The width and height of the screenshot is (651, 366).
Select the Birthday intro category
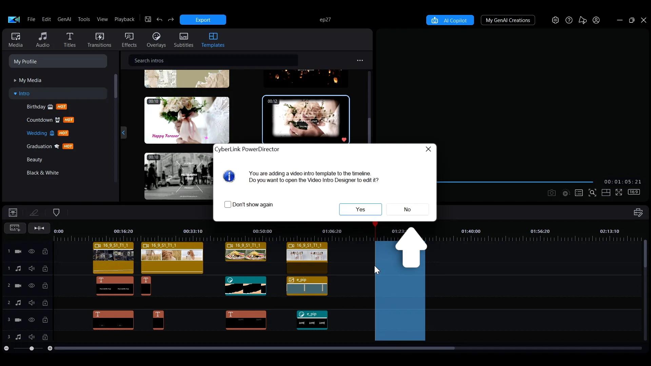(47, 107)
